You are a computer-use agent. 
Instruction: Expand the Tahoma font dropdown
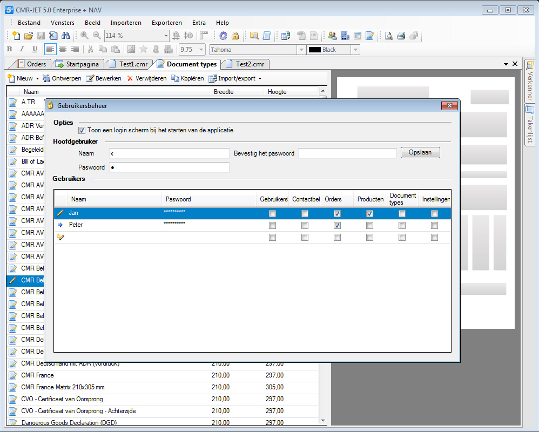click(301, 50)
